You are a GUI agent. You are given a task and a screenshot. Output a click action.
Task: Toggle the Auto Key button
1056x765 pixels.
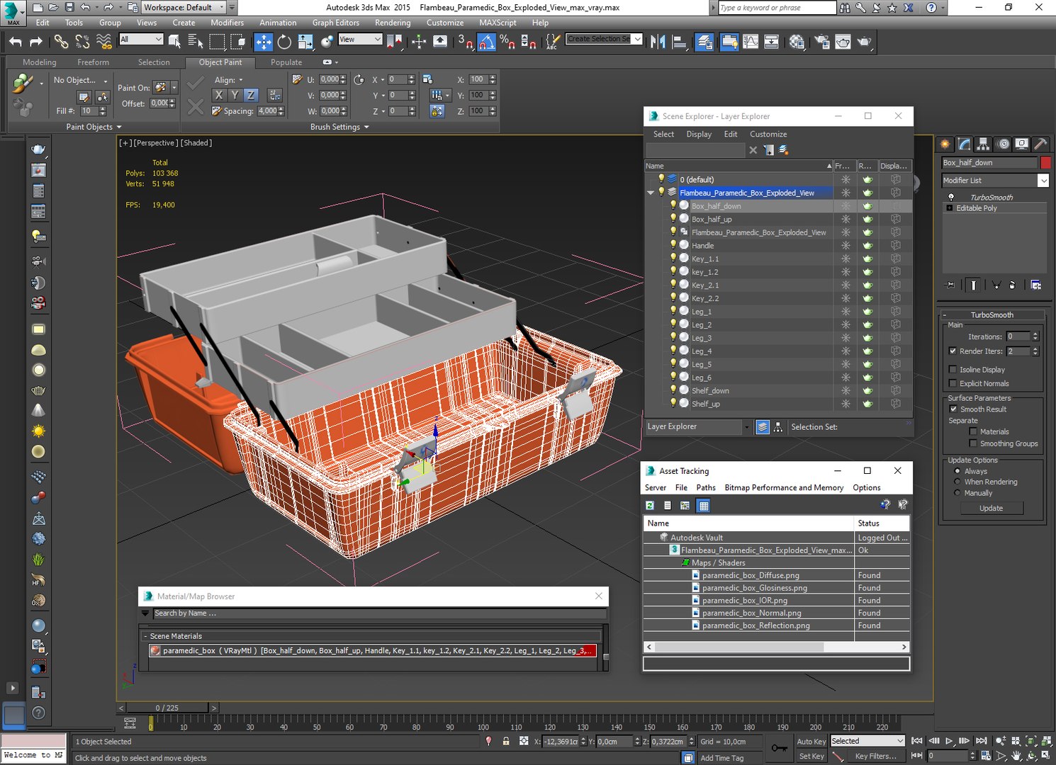[811, 742]
